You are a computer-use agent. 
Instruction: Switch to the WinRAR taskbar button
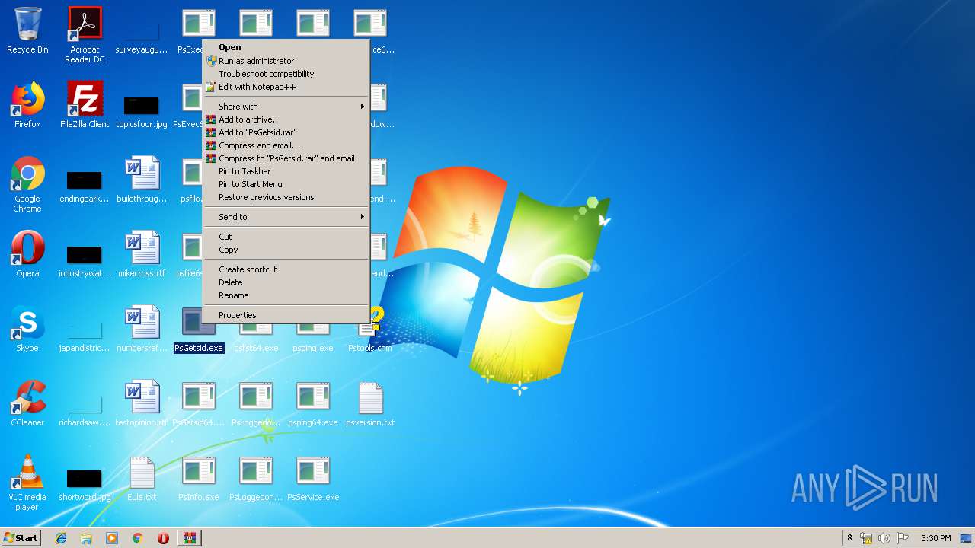[x=190, y=538]
